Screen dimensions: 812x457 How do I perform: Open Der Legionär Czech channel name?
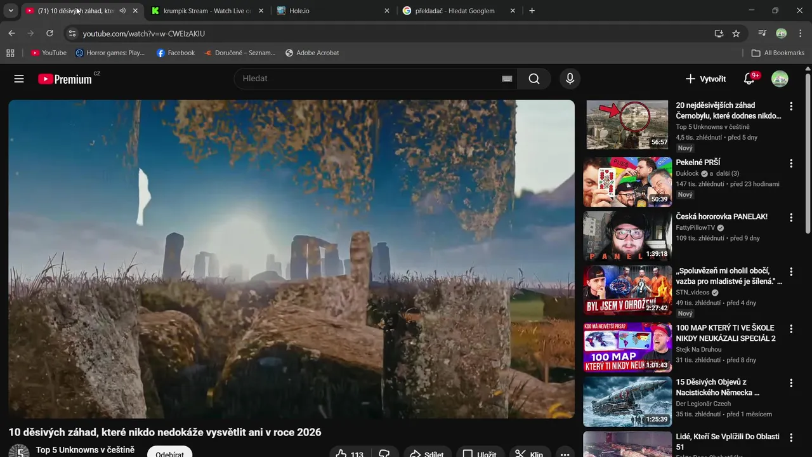[704, 404]
